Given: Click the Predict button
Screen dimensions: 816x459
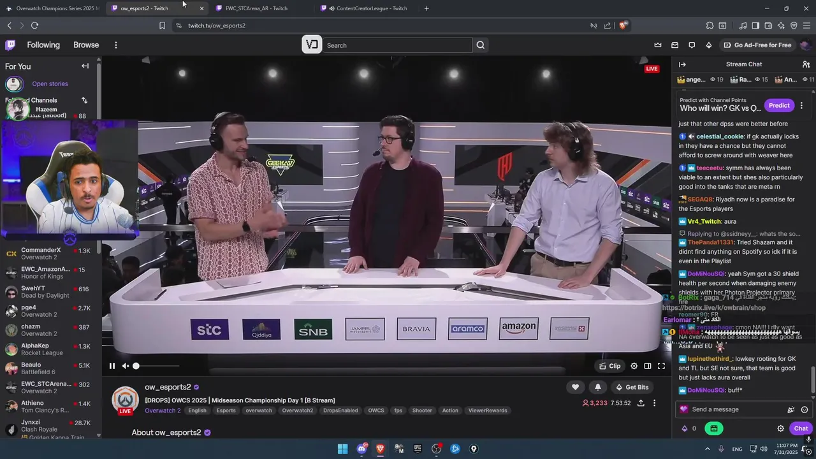Looking at the screenshot, I should pyautogui.click(x=779, y=105).
